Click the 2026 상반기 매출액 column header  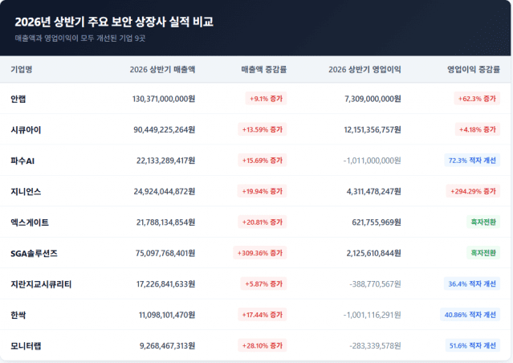coord(162,69)
